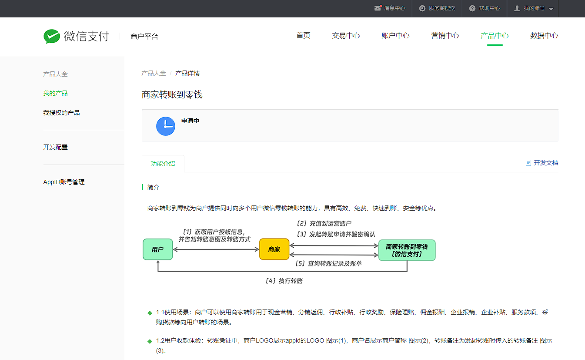585x360 pixels.
Task: Select 产品大全 in the left sidebar
Action: tap(56, 74)
